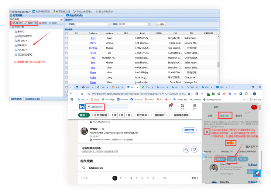Select the 国外客户 group in tree

(x=22, y=45)
